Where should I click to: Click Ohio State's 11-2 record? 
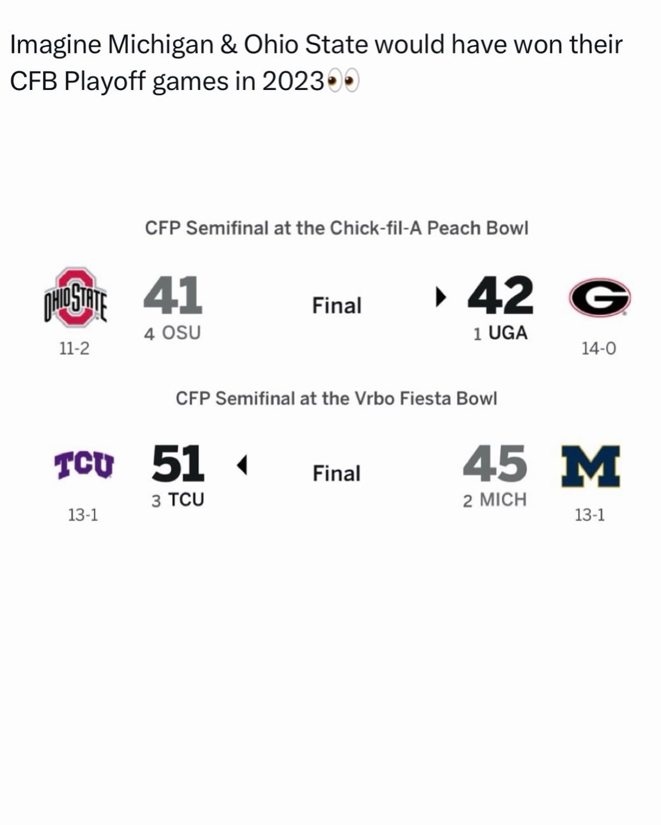coord(74,349)
